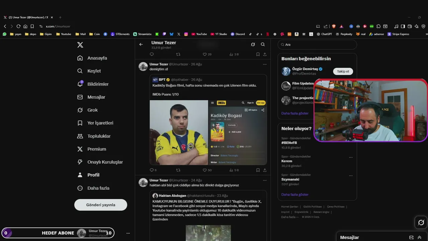
Task: Click the Gönderi yayınla button
Action: pos(101,205)
